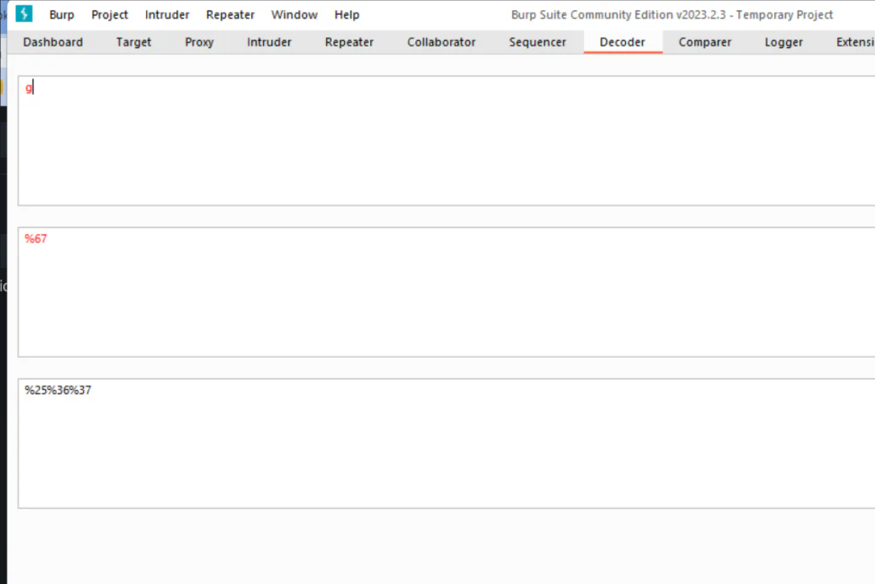The image size is (875, 584).
Task: Open the Intruder menu in menu bar
Action: click(167, 15)
